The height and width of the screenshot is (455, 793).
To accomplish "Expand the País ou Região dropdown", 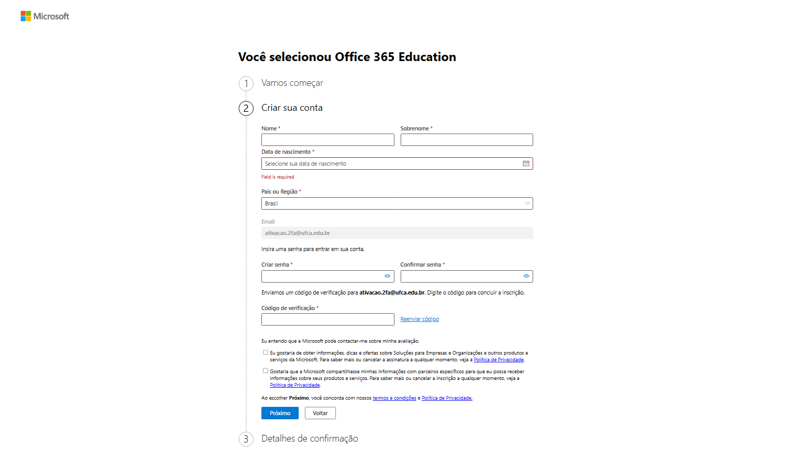I will point(397,203).
